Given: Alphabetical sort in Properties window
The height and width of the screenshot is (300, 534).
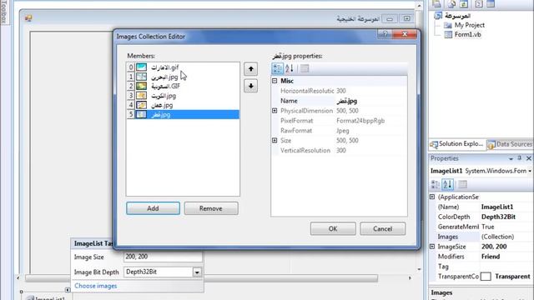Looking at the screenshot, I should click(447, 185).
